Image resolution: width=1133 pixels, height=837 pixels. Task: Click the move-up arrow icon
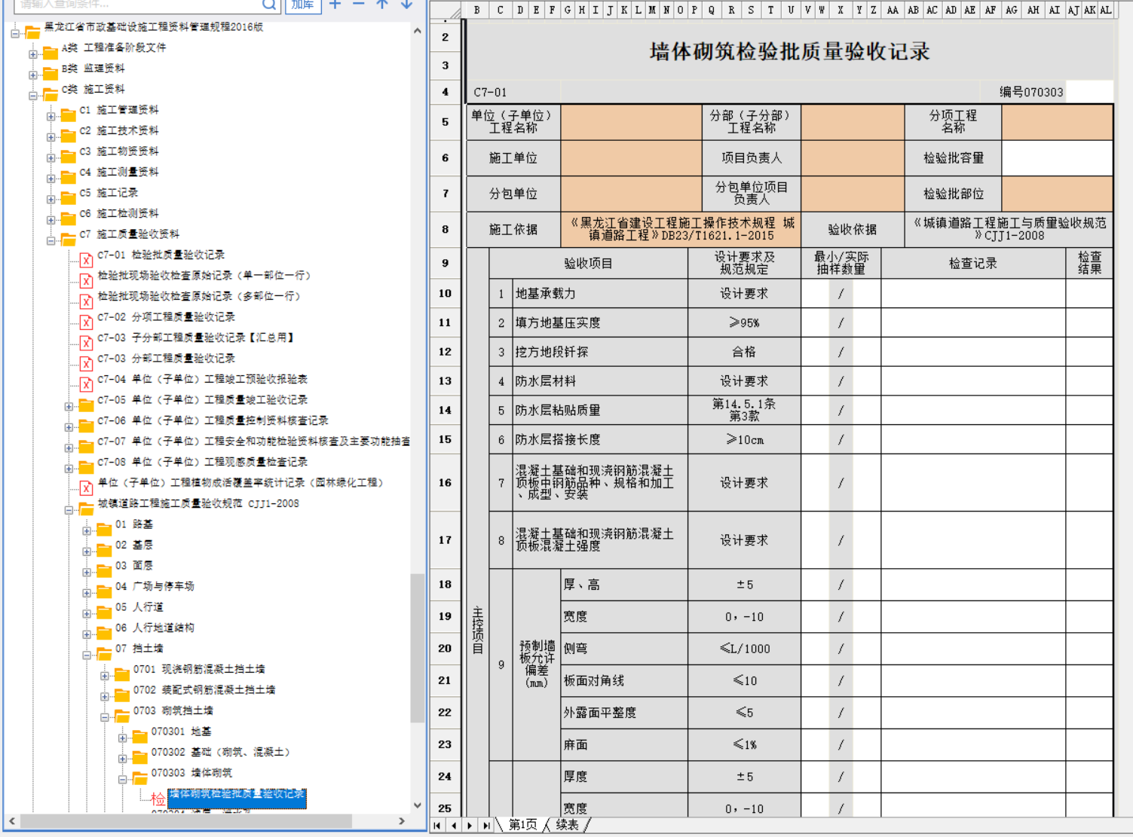click(x=382, y=5)
